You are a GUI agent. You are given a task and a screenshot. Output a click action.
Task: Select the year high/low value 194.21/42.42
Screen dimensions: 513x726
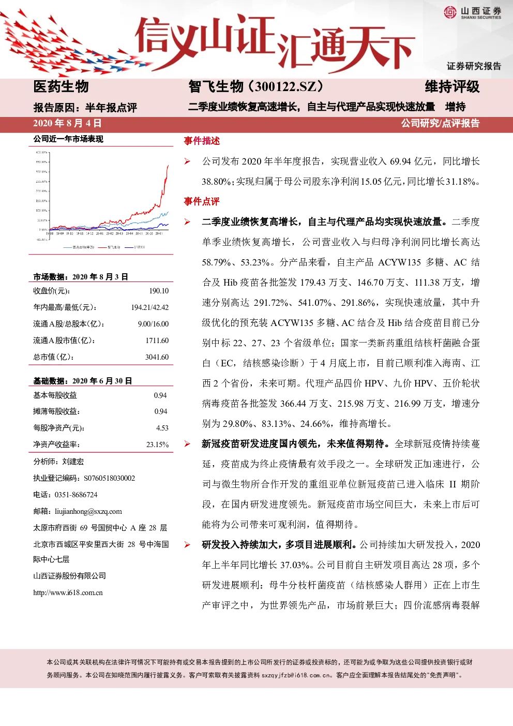150,307
